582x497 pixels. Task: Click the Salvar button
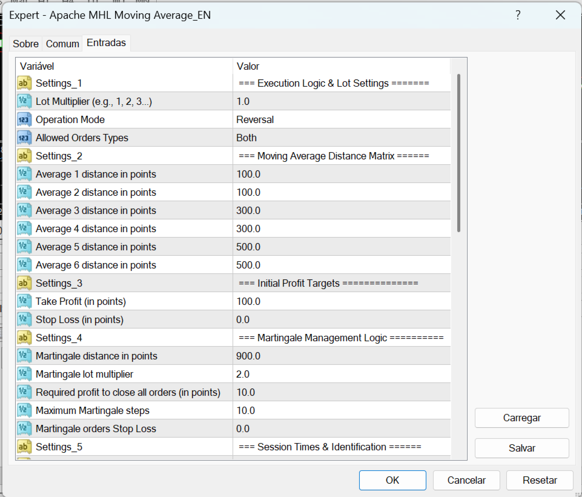(x=521, y=448)
